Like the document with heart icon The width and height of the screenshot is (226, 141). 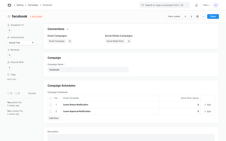tap(8, 93)
